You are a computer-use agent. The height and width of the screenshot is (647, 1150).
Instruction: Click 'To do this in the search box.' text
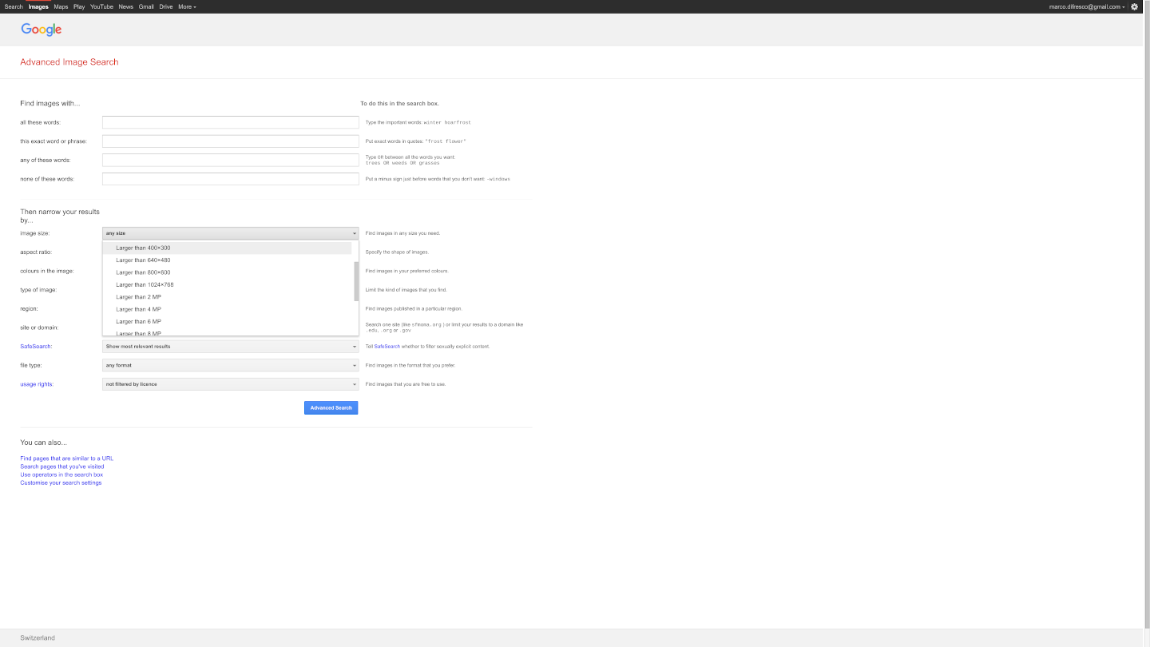[399, 104]
